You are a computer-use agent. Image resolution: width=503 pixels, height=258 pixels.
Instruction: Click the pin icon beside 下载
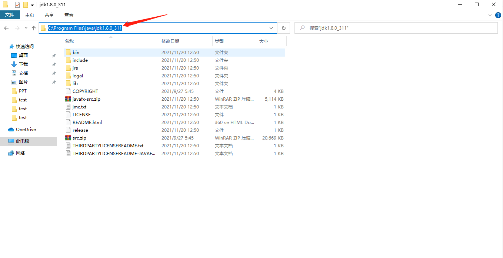(54, 64)
